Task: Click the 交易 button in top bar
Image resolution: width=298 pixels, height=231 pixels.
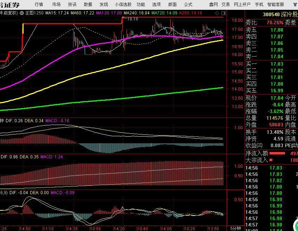Action: [226, 5]
